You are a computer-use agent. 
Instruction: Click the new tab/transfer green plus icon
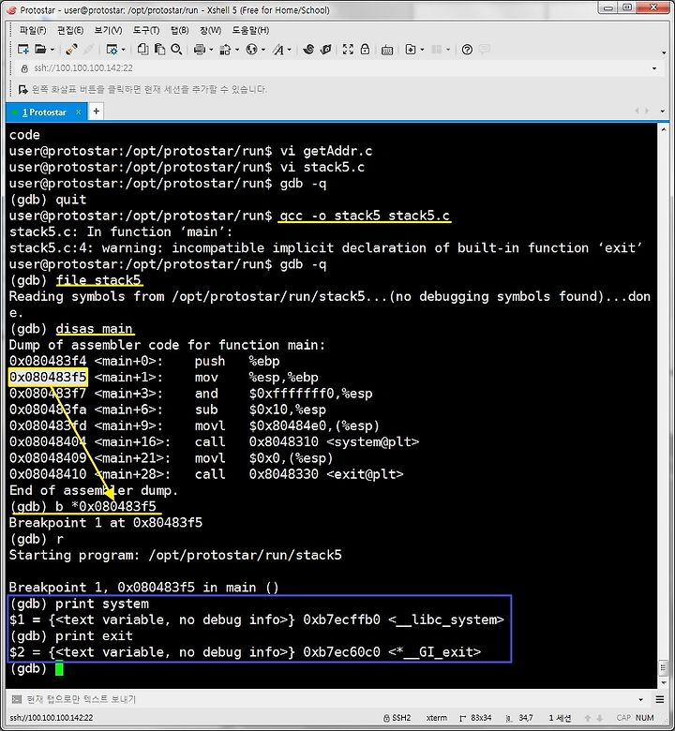(x=411, y=49)
